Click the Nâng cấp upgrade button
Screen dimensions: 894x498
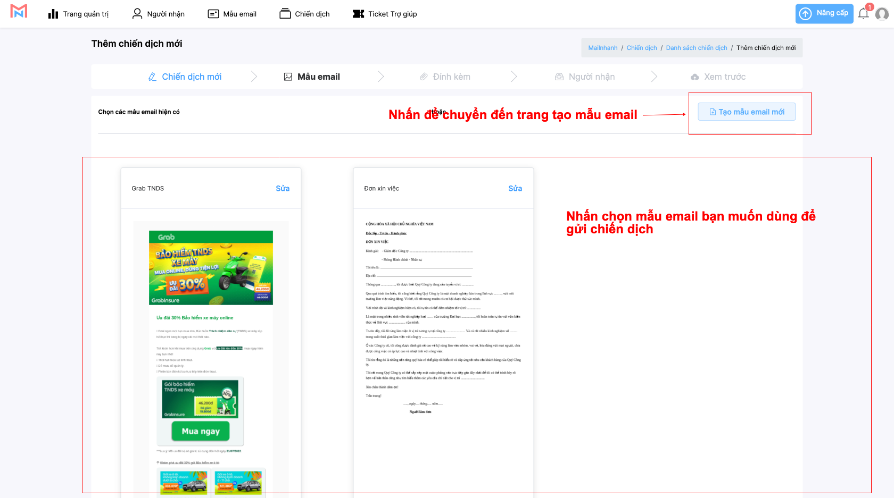(824, 13)
